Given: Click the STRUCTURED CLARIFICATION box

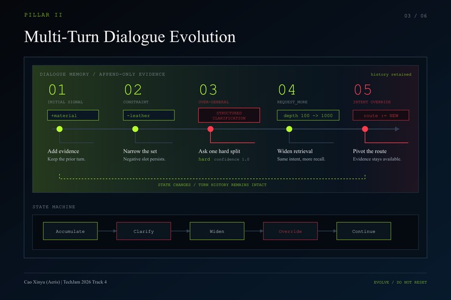Looking at the screenshot, I should [229, 116].
